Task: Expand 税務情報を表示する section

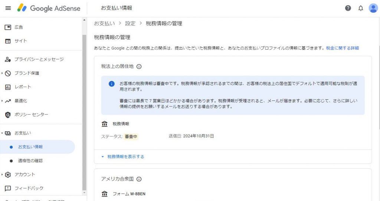Action: coord(123,156)
